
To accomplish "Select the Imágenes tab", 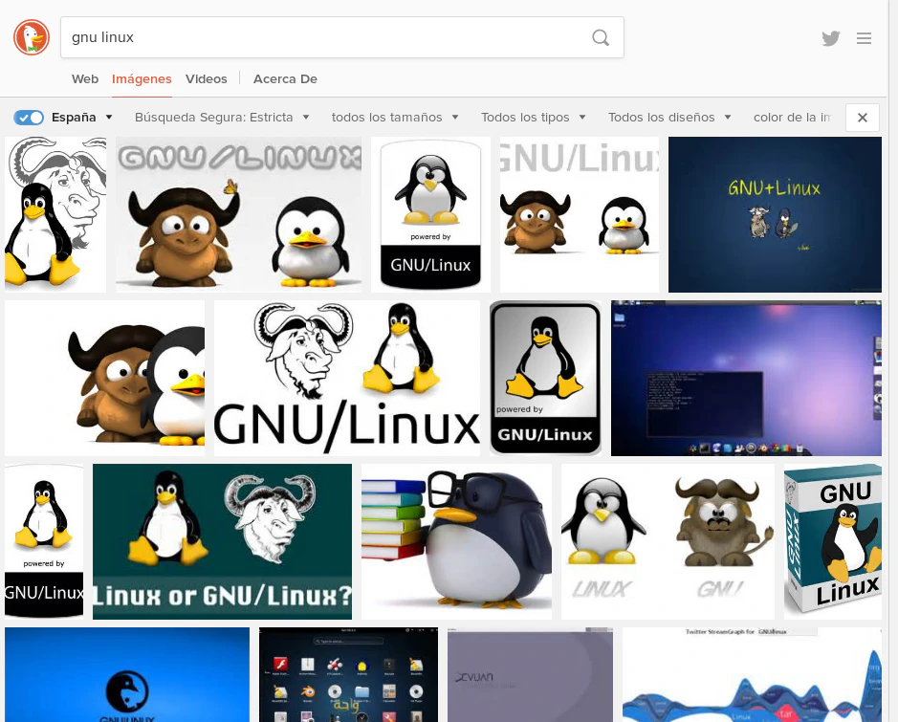I will (x=142, y=79).
